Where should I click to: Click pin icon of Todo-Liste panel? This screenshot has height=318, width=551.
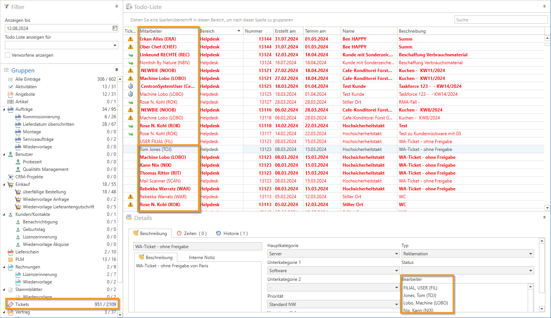click(x=544, y=6)
